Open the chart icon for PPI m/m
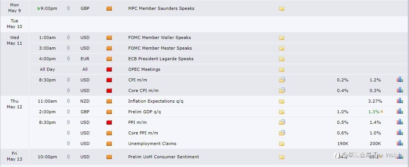Image resolution: width=409 pixels, height=167 pixels. coord(400,122)
